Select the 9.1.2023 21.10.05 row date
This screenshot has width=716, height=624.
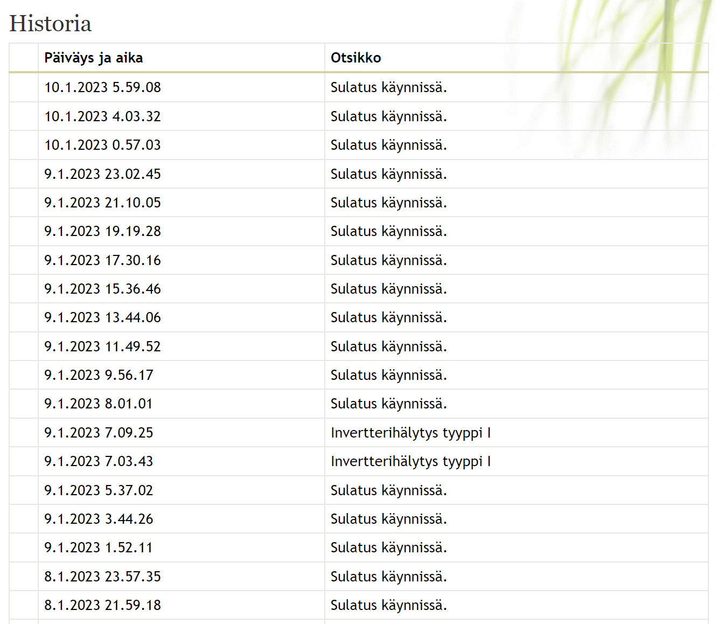[x=102, y=203]
